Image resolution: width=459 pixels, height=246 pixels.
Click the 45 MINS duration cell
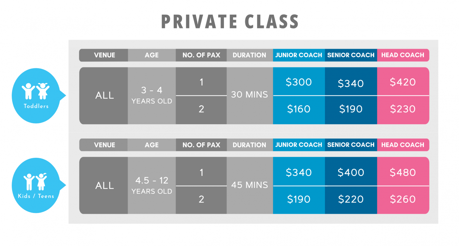click(x=249, y=186)
